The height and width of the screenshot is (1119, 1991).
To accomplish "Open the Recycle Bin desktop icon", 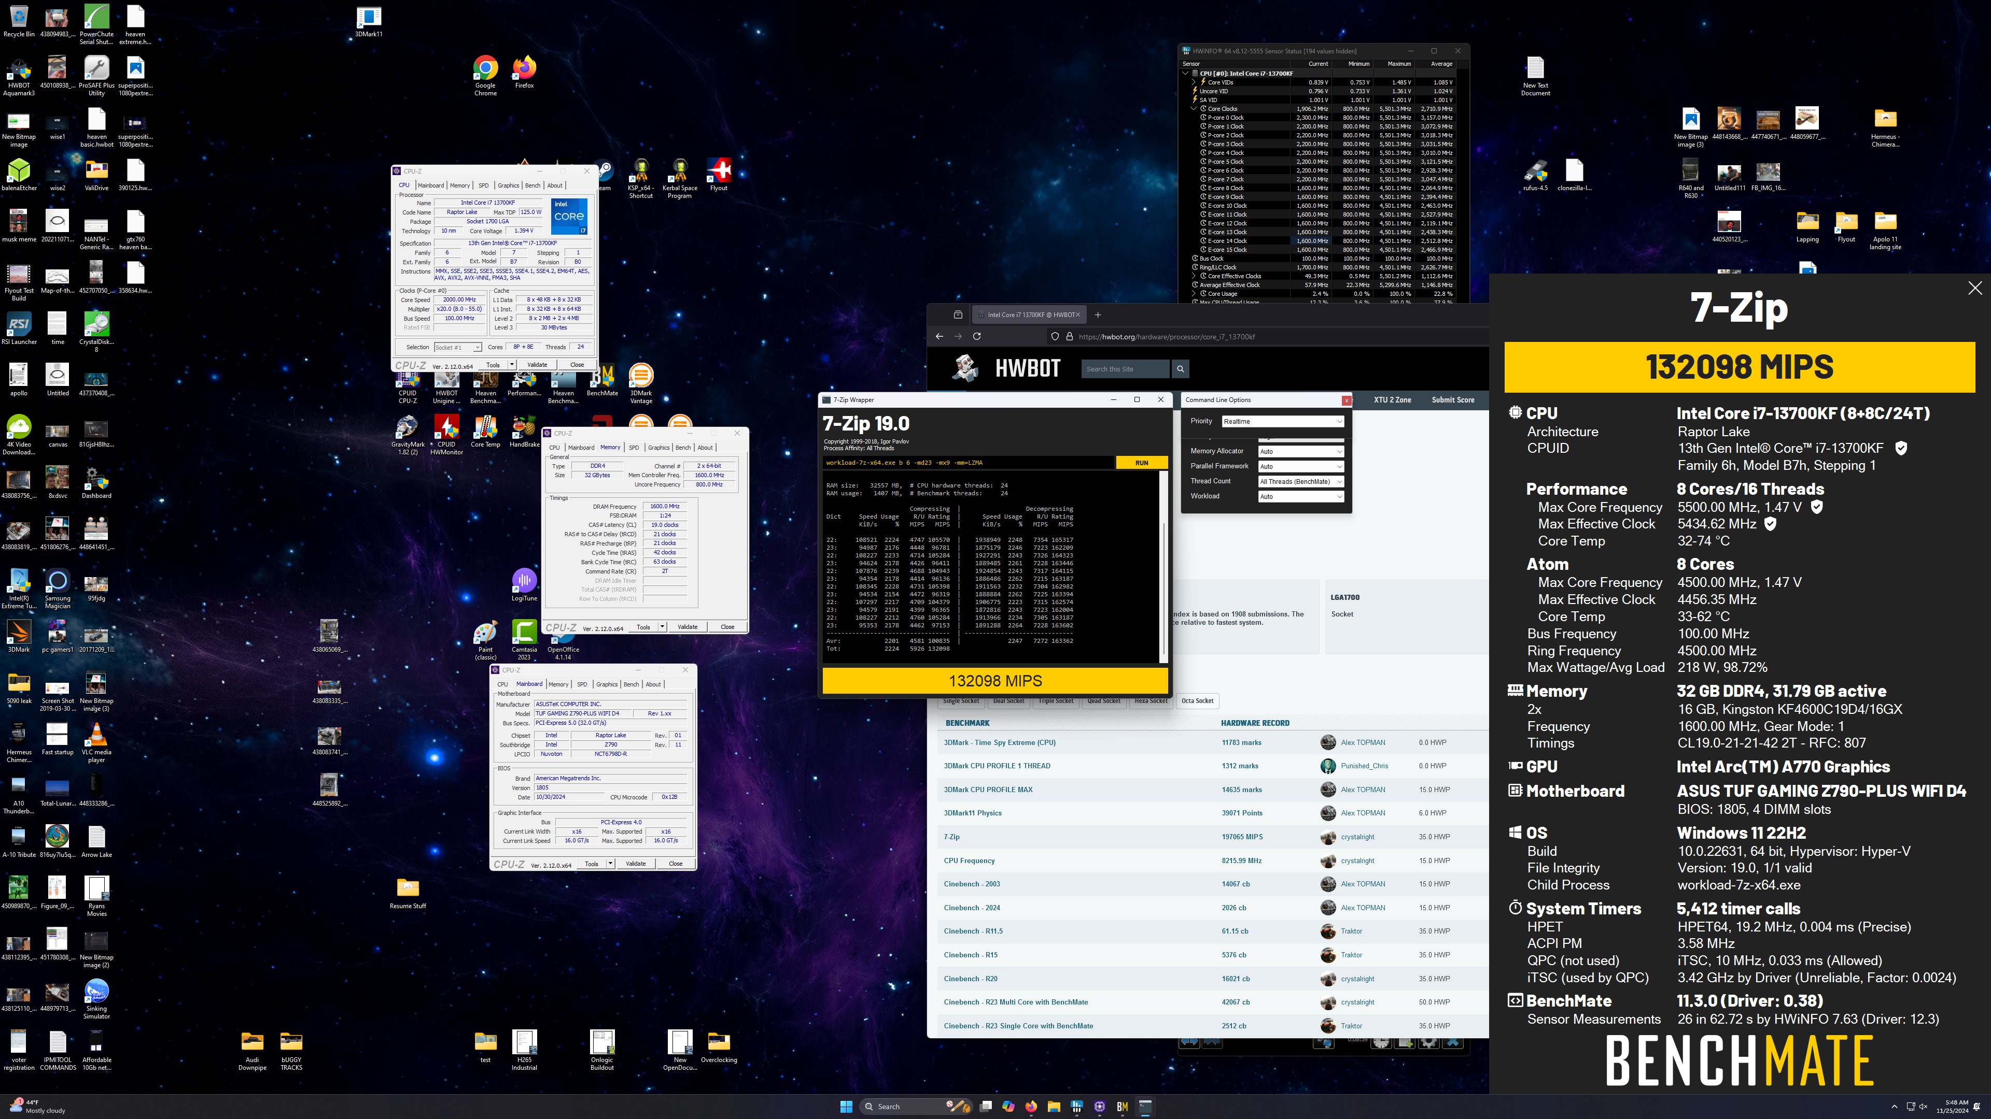I will coord(19,22).
